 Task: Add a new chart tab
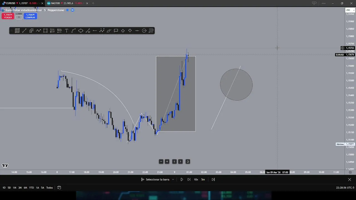pos(93,3)
